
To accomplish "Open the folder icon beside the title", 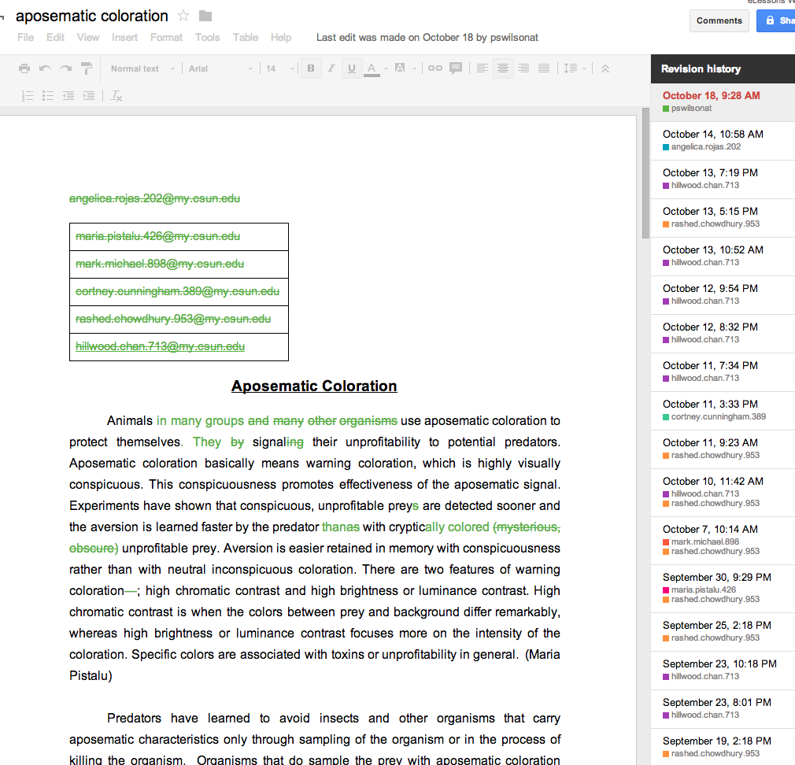I will 205,17.
